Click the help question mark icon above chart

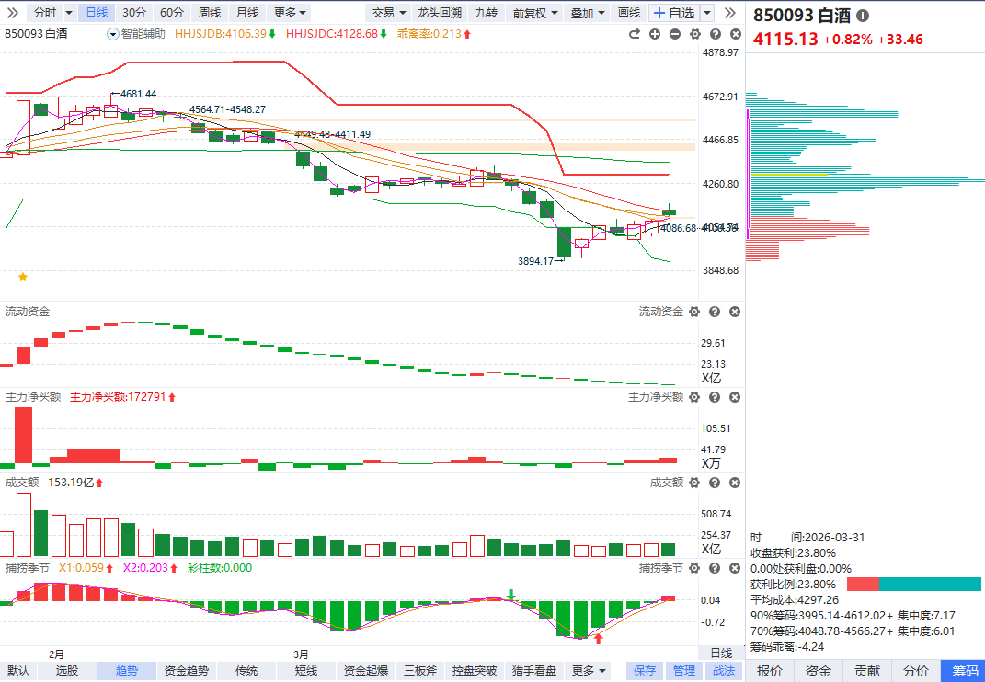pyautogui.click(x=714, y=34)
